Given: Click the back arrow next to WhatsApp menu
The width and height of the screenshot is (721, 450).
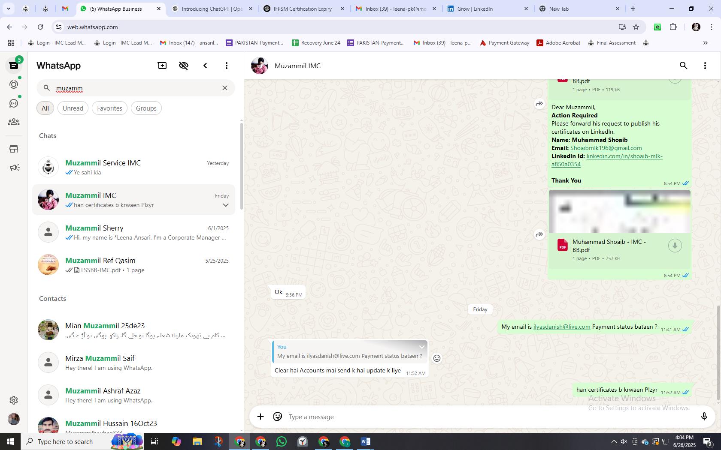Looking at the screenshot, I should [x=205, y=66].
